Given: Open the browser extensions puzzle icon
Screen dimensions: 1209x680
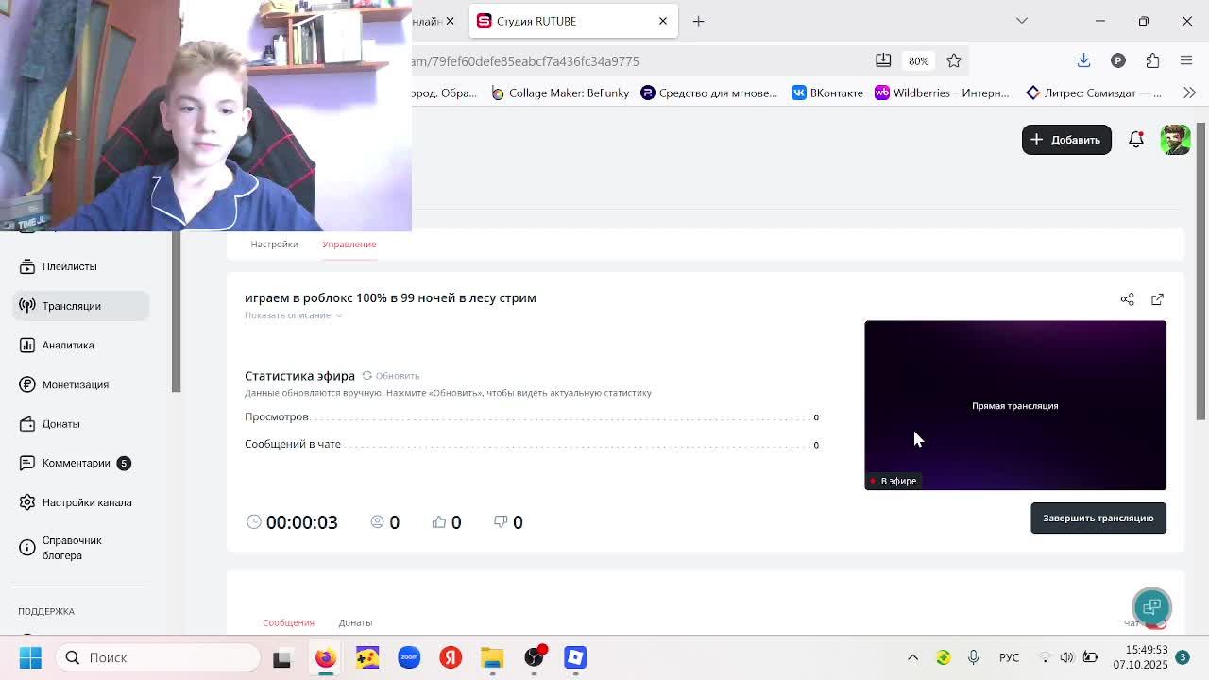Looking at the screenshot, I should (1152, 61).
